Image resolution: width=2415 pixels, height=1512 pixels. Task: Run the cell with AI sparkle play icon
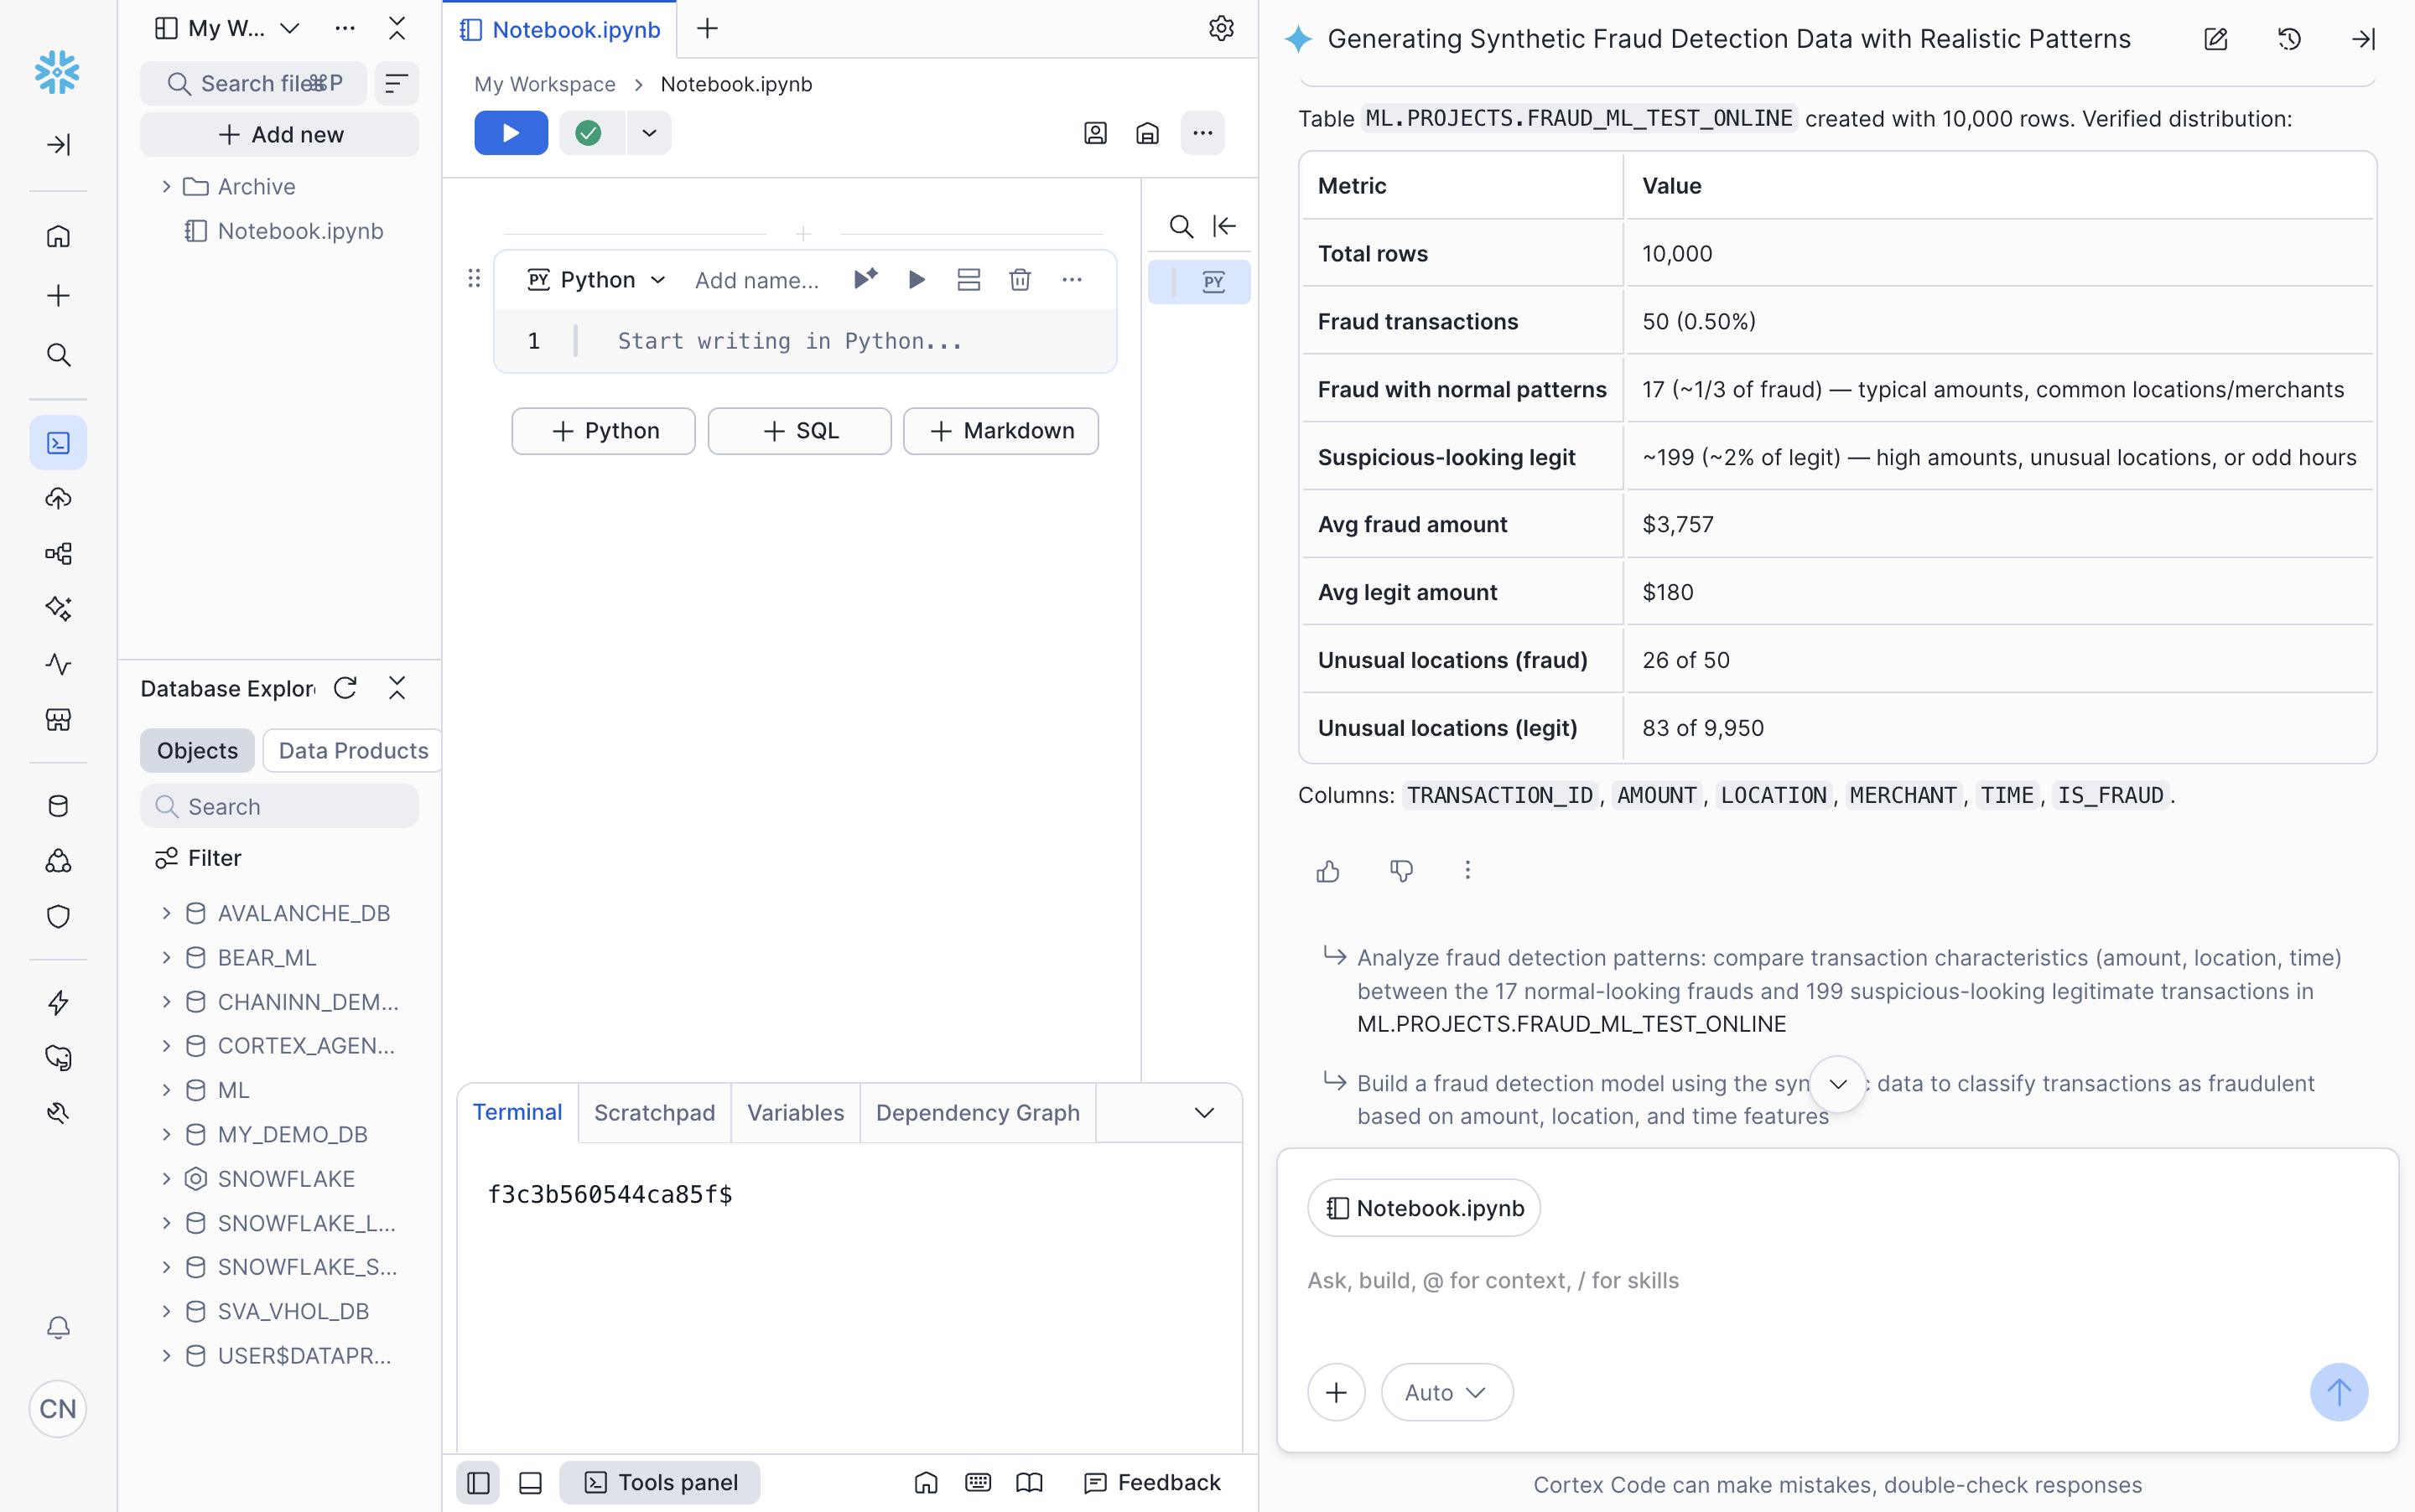pyautogui.click(x=865, y=279)
